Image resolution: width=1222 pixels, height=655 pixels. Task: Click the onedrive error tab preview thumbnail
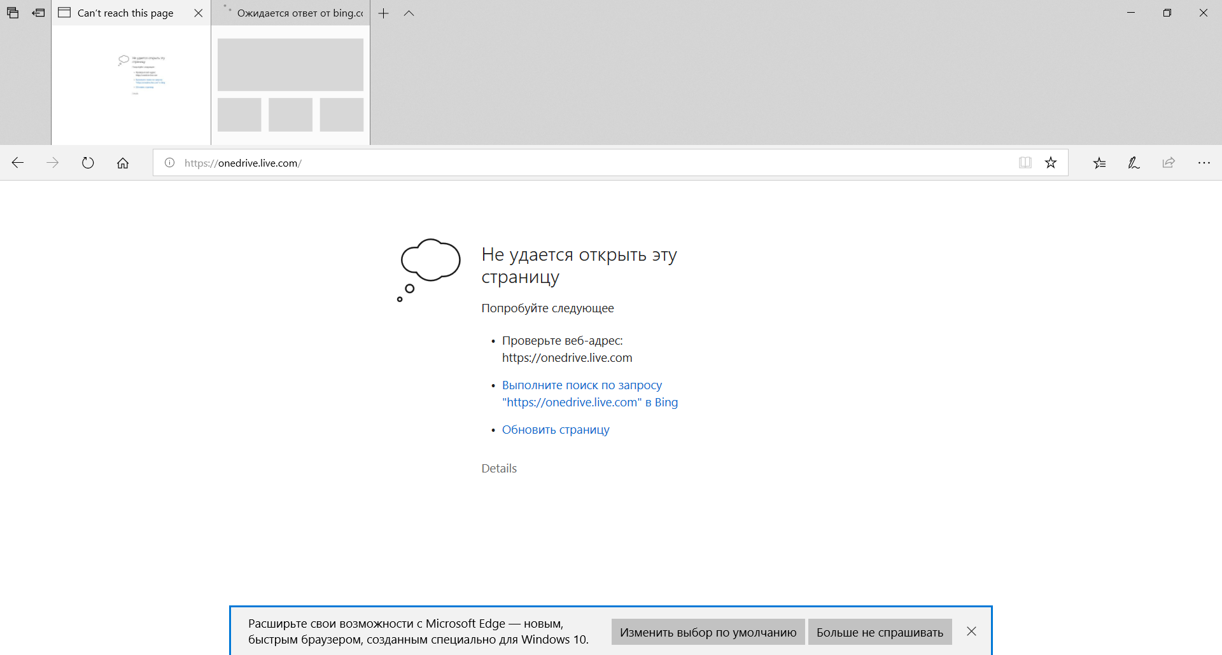coord(131,85)
